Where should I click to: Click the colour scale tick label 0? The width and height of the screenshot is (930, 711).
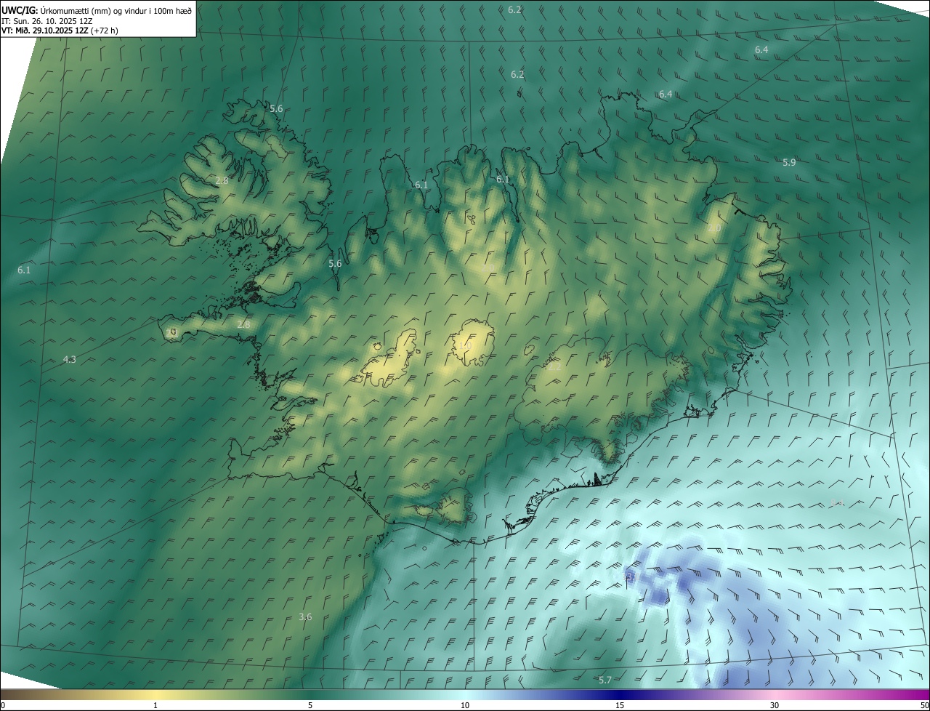3,706
